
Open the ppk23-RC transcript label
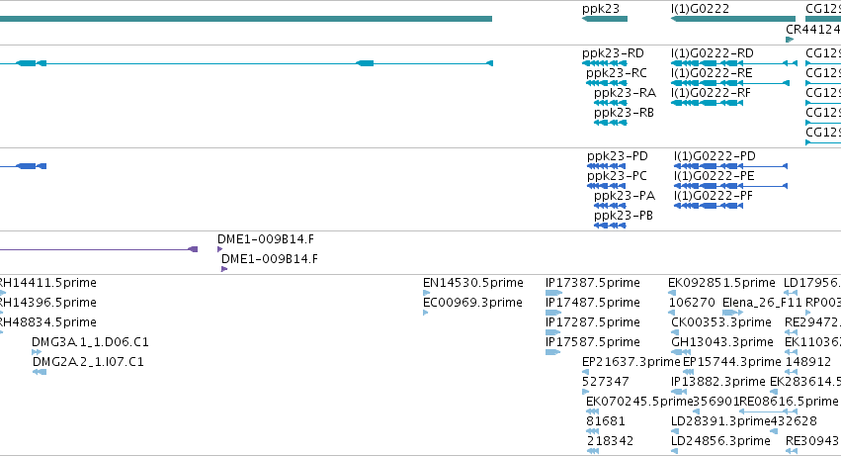tap(617, 73)
